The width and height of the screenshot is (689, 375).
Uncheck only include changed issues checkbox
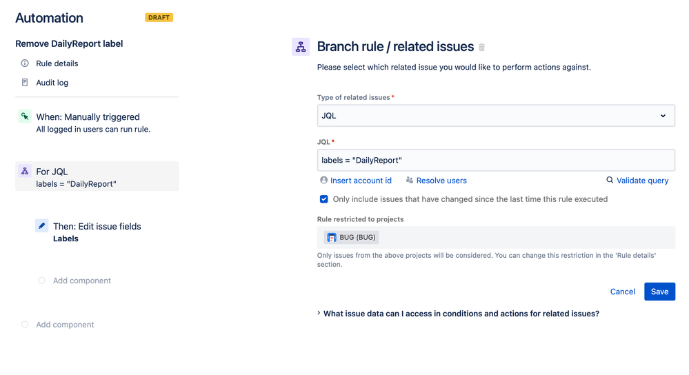tap(324, 199)
